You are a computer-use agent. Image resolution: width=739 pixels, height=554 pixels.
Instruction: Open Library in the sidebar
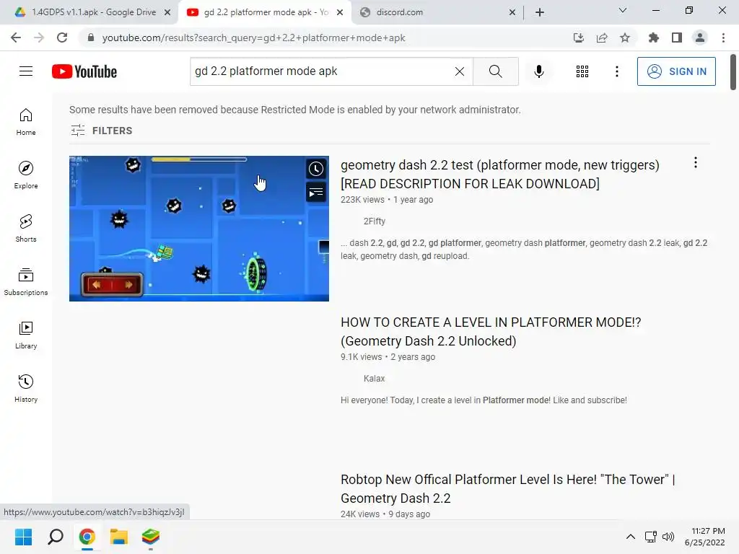coord(26,335)
